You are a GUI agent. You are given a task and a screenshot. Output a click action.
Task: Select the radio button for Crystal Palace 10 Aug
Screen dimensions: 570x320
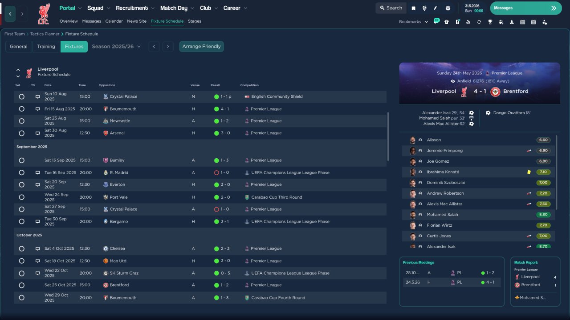pos(21,96)
